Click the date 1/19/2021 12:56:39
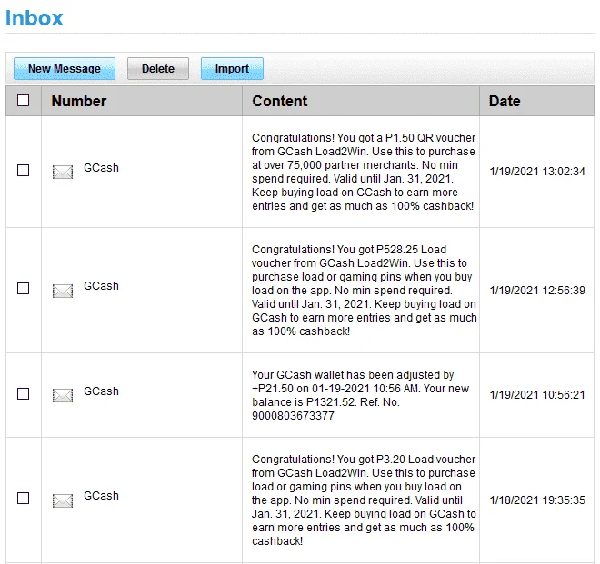This screenshot has height=564, width=600. [x=537, y=291]
